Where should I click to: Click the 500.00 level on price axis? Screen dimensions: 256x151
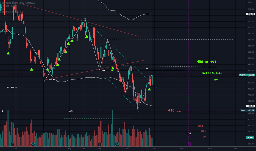click(251, 58)
